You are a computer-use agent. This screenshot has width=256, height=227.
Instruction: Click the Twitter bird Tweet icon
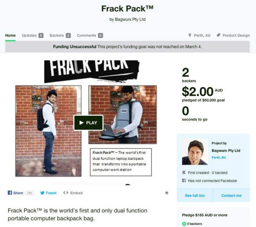(x=42, y=193)
